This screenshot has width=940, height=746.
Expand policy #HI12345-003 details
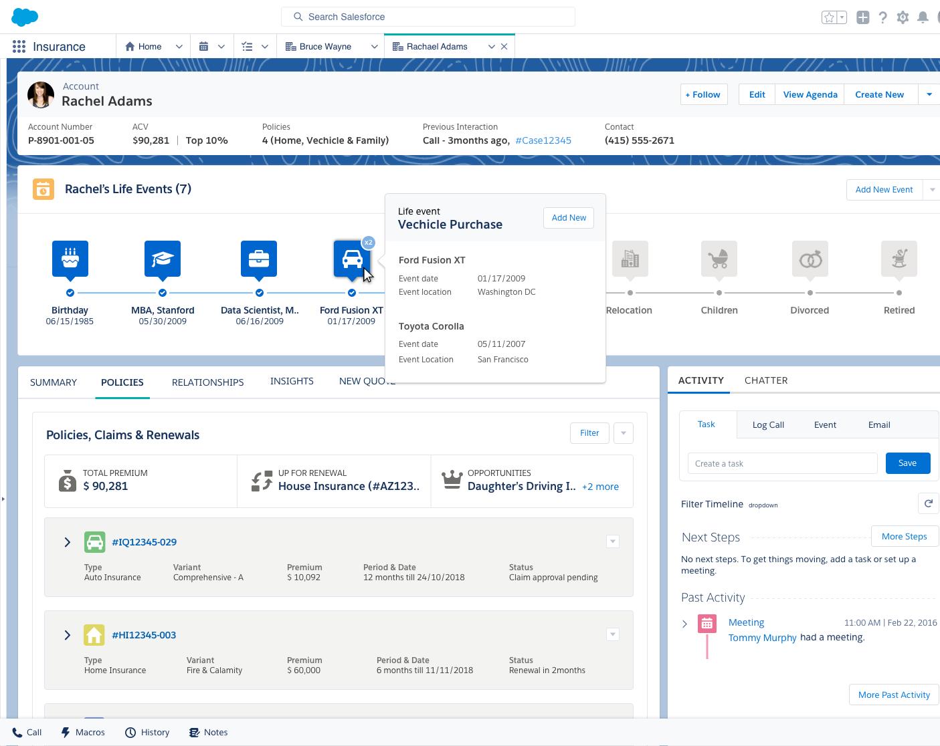[67, 635]
